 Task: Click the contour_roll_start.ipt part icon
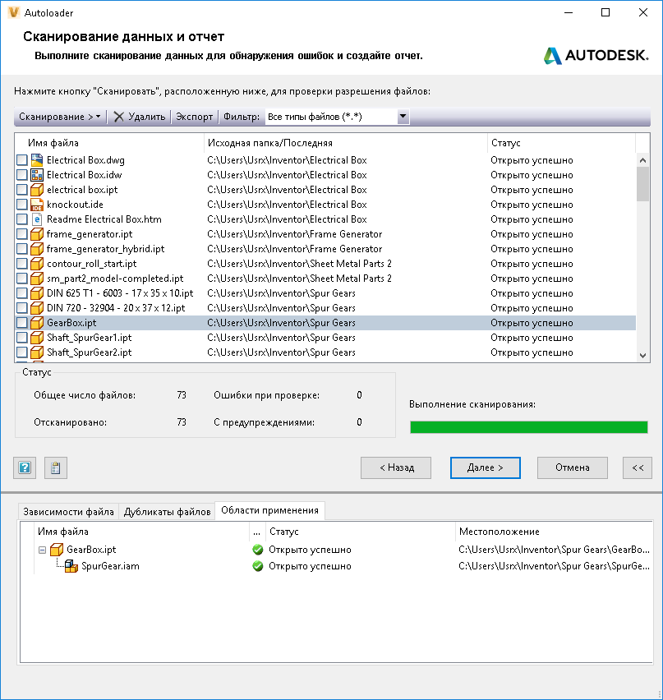pyautogui.click(x=37, y=263)
